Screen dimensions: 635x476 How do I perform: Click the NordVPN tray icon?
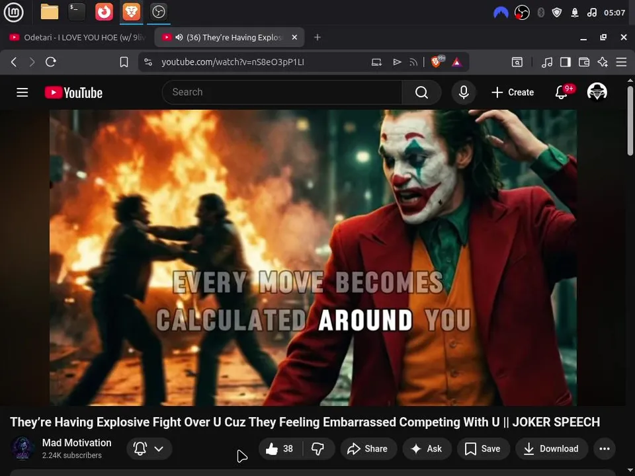[x=501, y=13]
